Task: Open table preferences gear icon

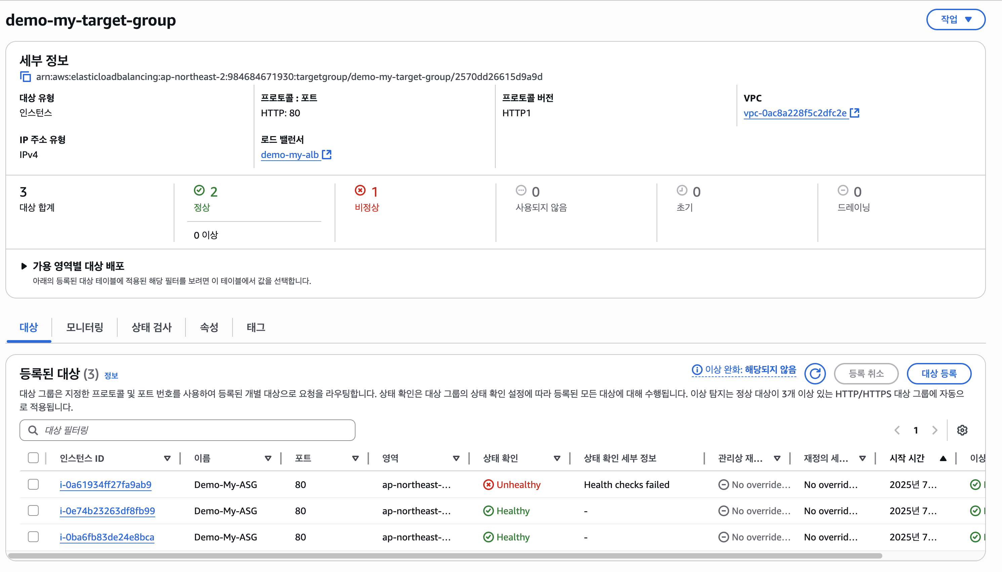Action: [962, 430]
